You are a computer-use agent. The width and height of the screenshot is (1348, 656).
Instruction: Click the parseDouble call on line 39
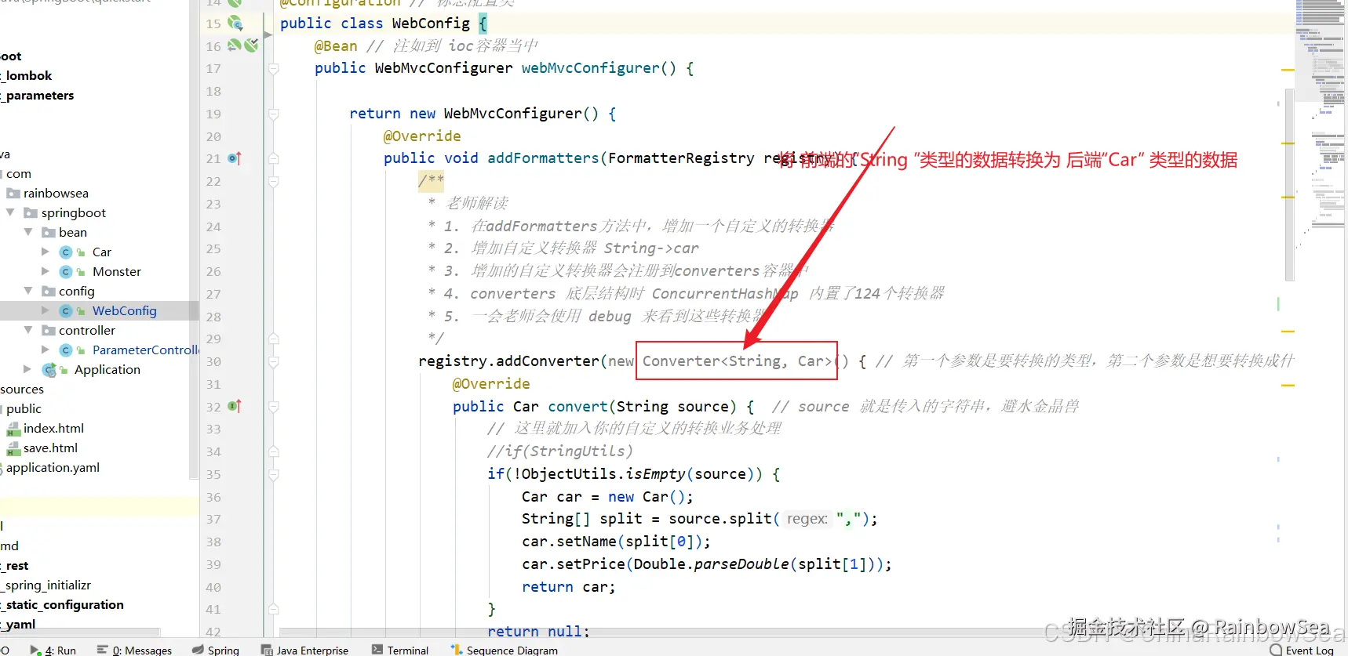(741, 564)
